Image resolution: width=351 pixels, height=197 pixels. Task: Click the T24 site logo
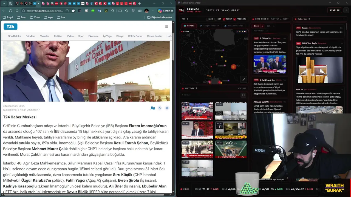(x=10, y=27)
